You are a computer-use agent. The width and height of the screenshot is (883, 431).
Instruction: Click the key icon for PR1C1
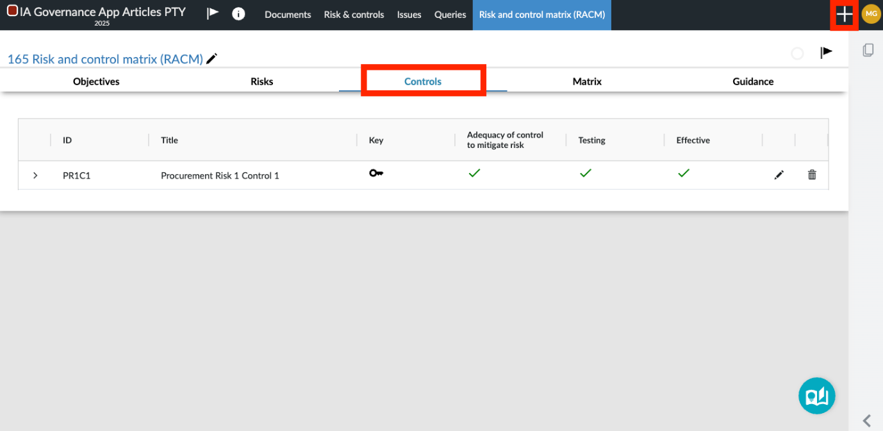pyautogui.click(x=376, y=173)
